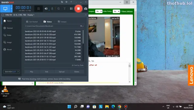This screenshot has width=194, height=110.
Task: Select bandicam 2021-09-24 00-59-53-929.mp4
Action: pyautogui.click(x=53, y=44)
